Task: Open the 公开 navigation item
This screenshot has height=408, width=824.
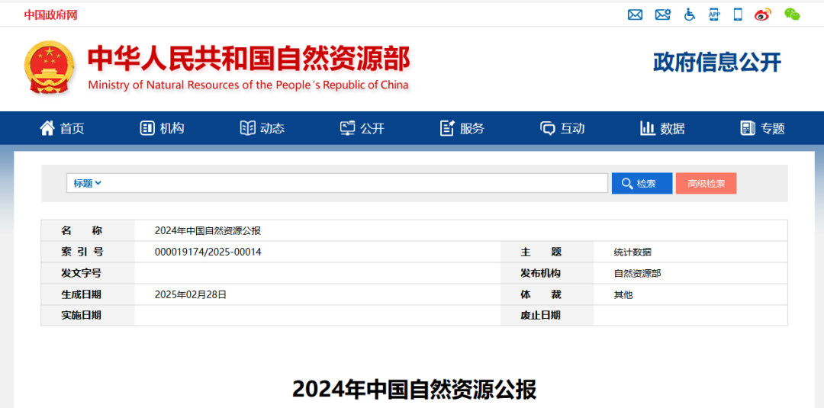Action: pos(372,128)
